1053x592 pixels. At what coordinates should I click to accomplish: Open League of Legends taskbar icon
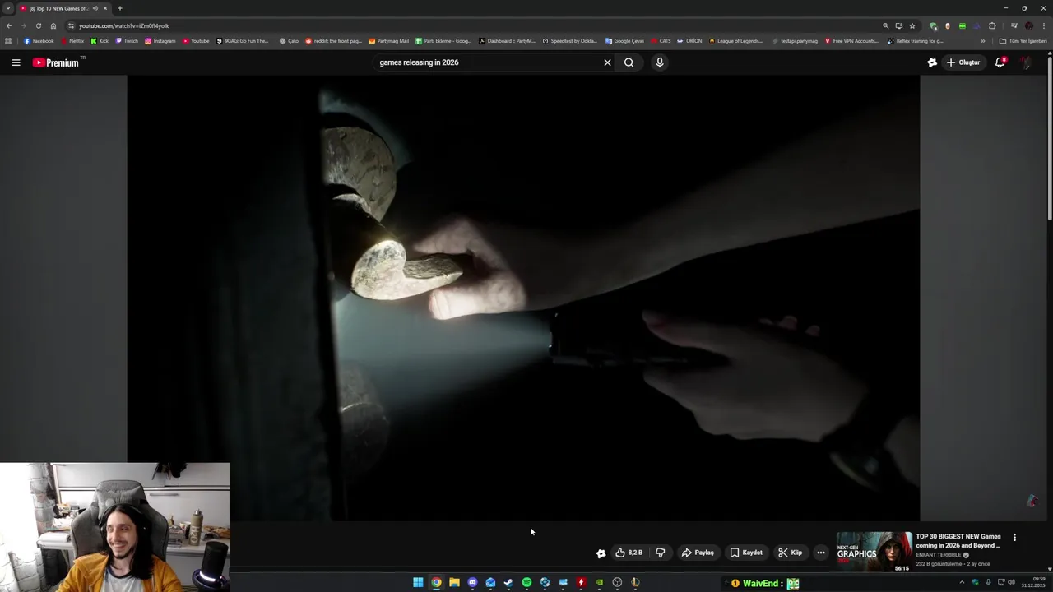(x=635, y=583)
